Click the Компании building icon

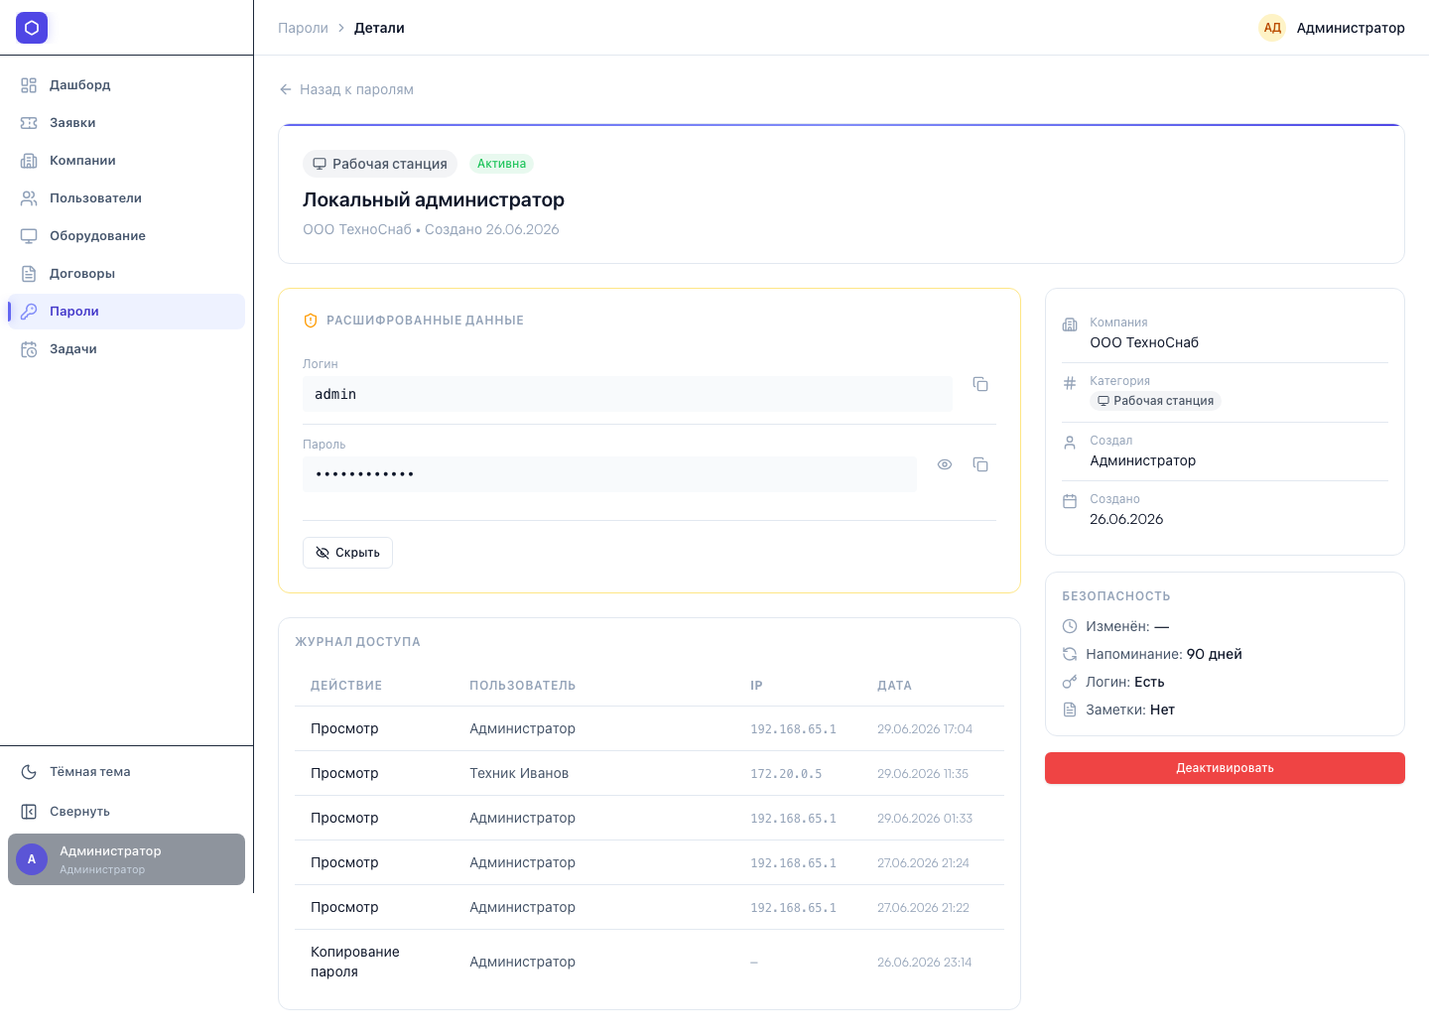point(29,161)
